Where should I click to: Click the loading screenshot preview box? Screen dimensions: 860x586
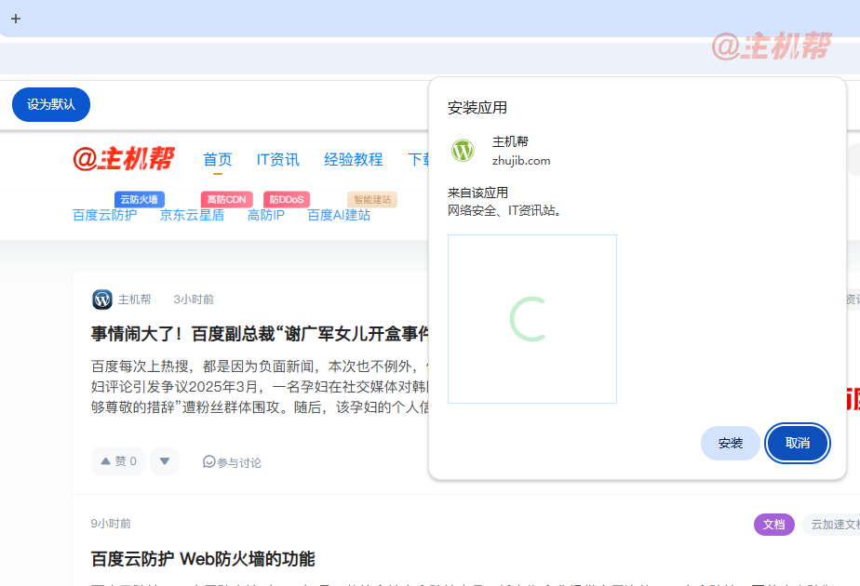coord(532,319)
